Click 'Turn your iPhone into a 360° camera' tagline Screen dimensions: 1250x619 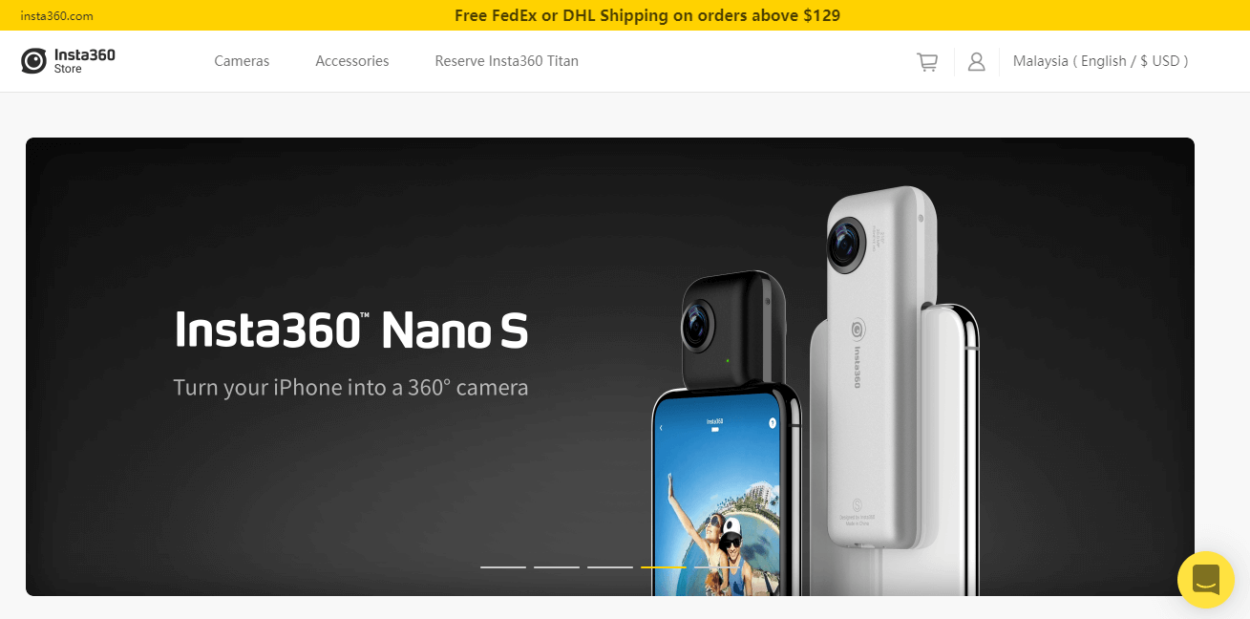click(x=350, y=388)
